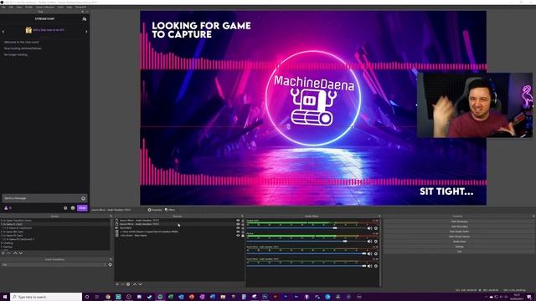Add a new scene with plus icon
Screen dimensions: 536x301
[x=3, y=253]
